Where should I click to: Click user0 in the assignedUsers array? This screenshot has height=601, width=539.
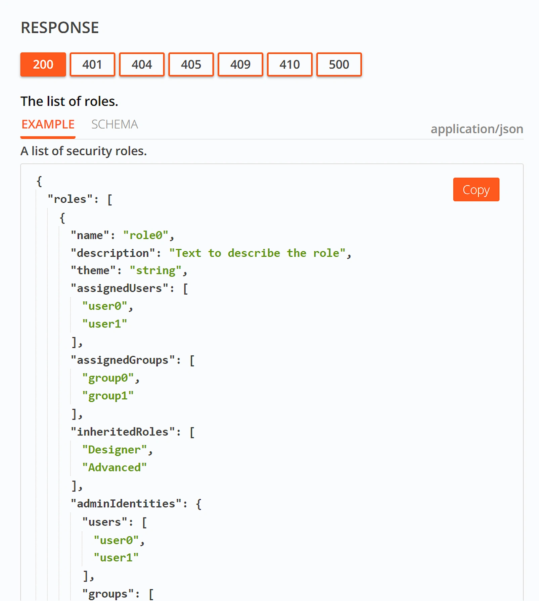(105, 306)
